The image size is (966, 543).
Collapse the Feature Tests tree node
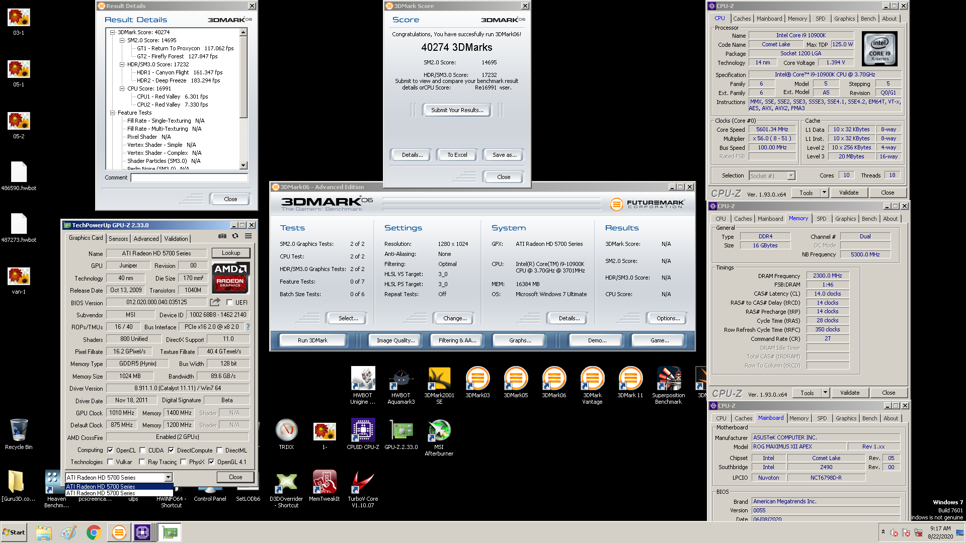(x=113, y=113)
